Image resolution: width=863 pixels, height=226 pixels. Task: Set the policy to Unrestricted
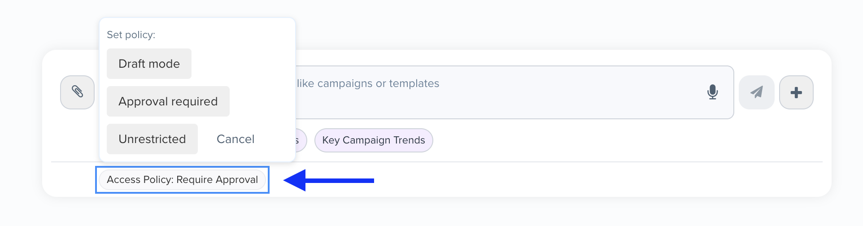click(x=152, y=139)
